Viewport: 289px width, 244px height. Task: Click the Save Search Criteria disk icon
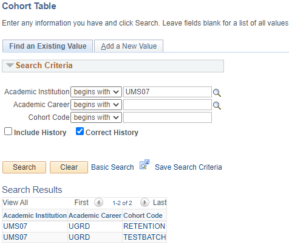point(144,164)
